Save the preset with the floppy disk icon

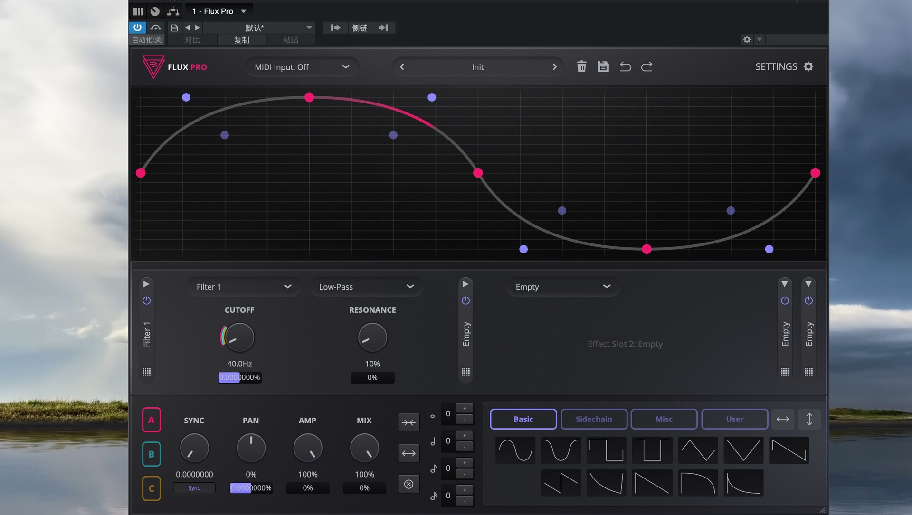click(603, 66)
